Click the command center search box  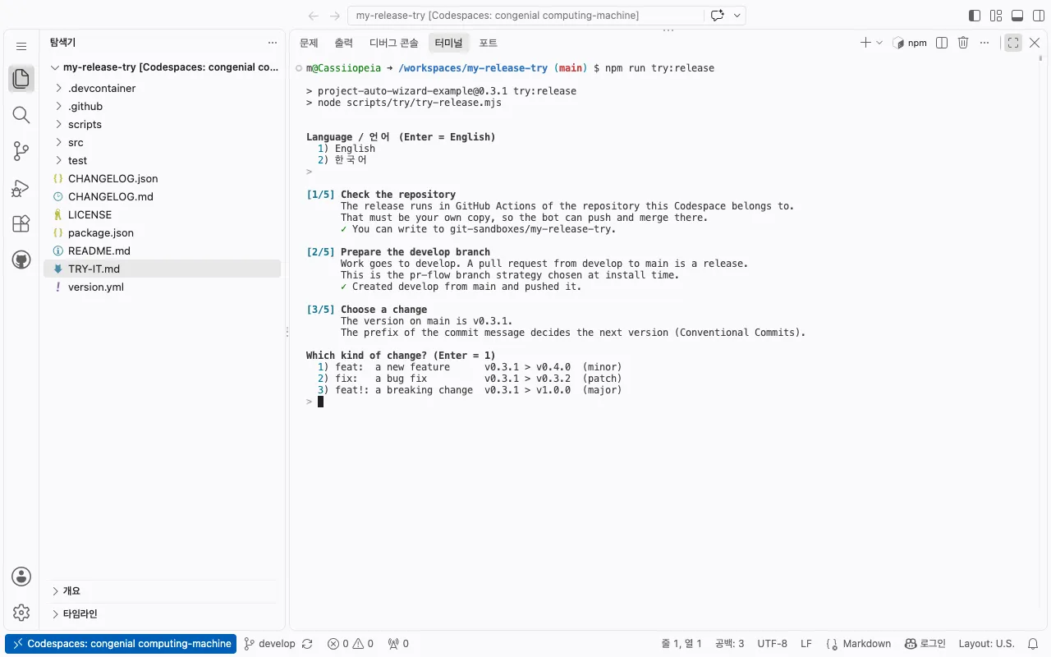tap(525, 16)
